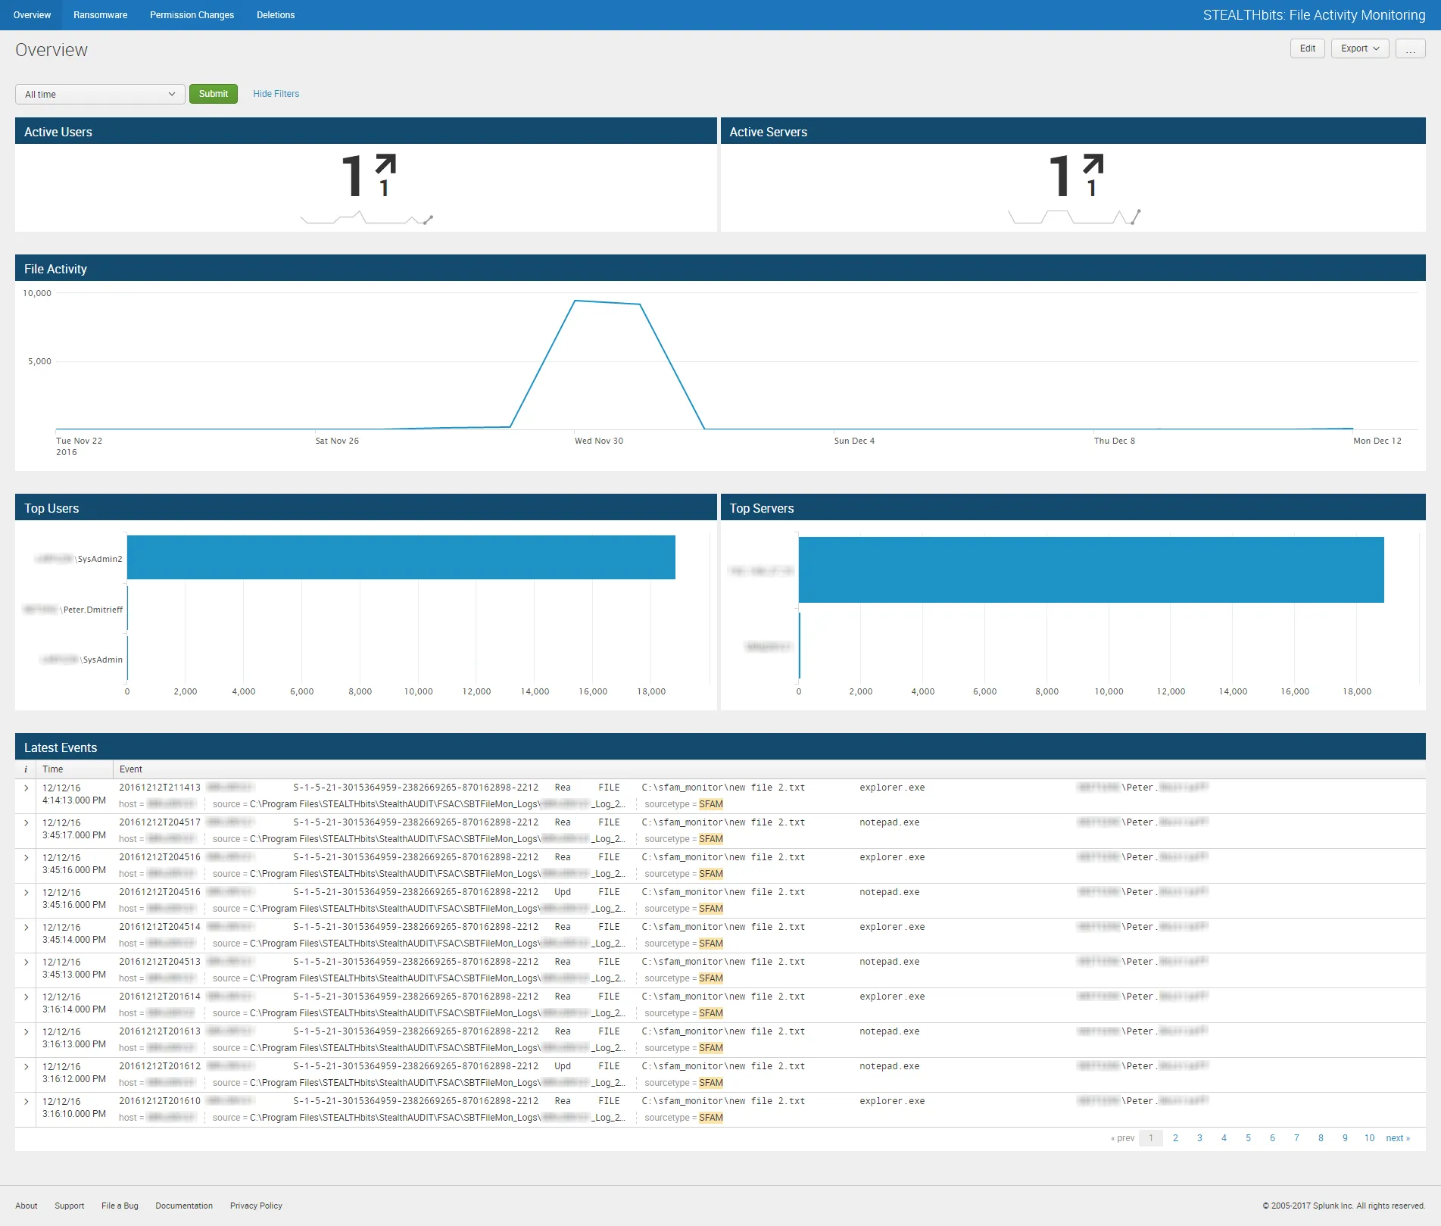Go to events page 3
Image resolution: width=1441 pixels, height=1226 pixels.
pos(1199,1138)
